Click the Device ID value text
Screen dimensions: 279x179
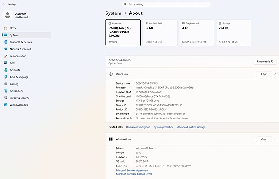click(159, 105)
